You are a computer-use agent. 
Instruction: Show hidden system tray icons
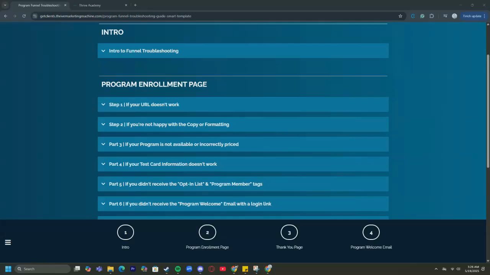point(436,269)
